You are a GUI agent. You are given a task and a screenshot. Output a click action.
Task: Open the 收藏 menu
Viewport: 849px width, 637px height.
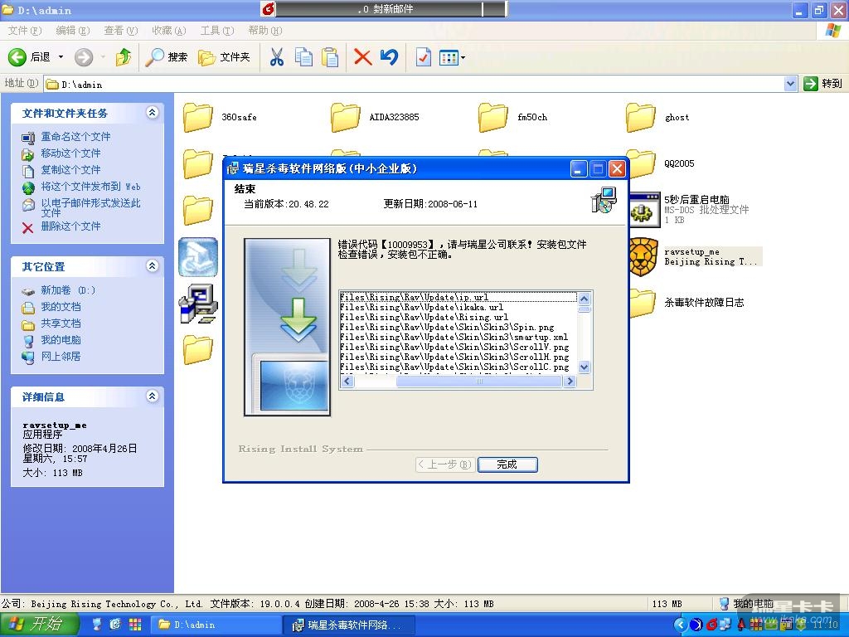click(169, 31)
